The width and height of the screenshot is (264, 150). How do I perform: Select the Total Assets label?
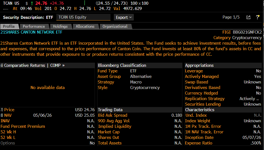[x=110, y=143]
